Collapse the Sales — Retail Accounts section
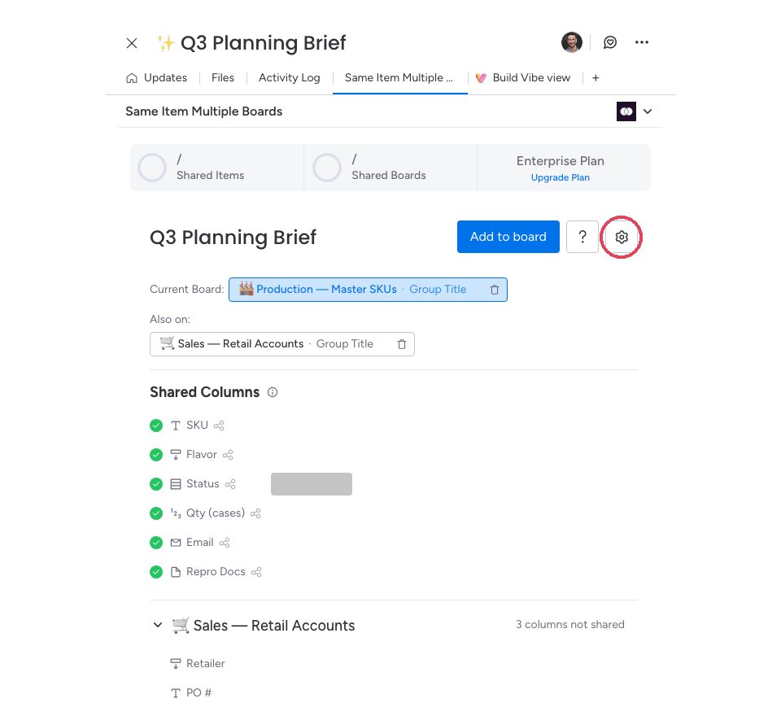 [158, 625]
